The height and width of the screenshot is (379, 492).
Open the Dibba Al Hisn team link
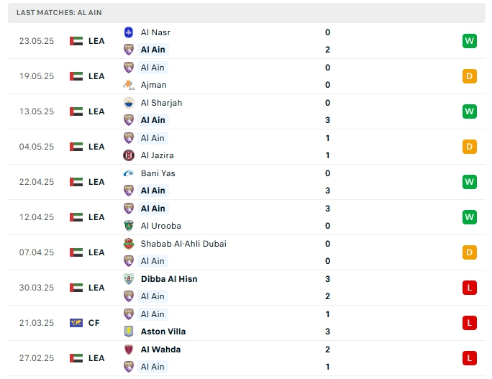tap(169, 279)
